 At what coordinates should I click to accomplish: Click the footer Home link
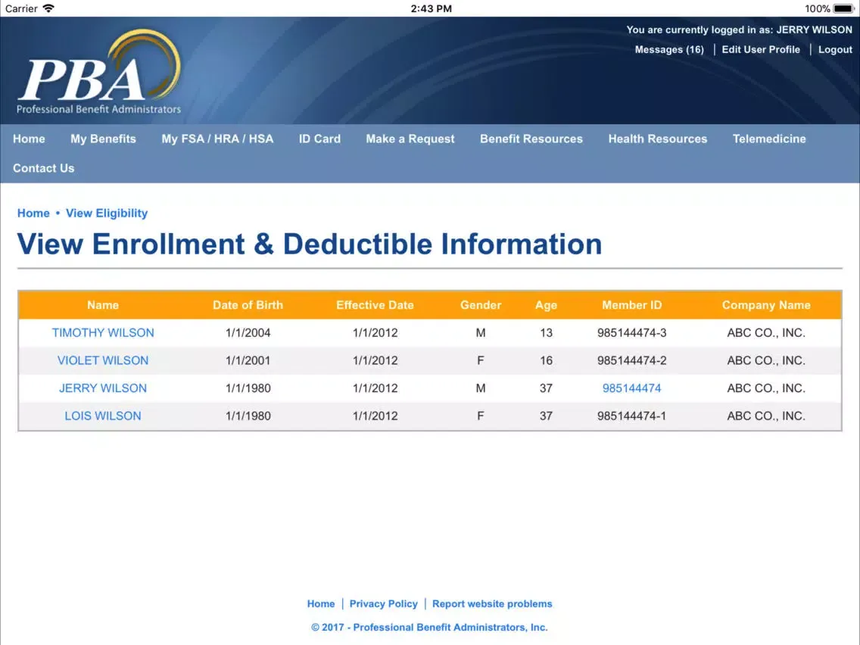tap(321, 604)
